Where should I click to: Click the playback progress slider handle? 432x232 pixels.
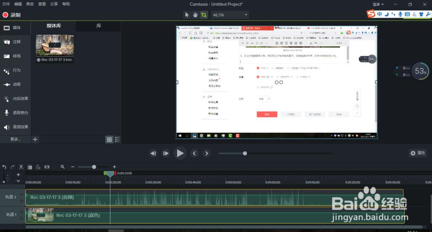pyautogui.click(x=245, y=154)
